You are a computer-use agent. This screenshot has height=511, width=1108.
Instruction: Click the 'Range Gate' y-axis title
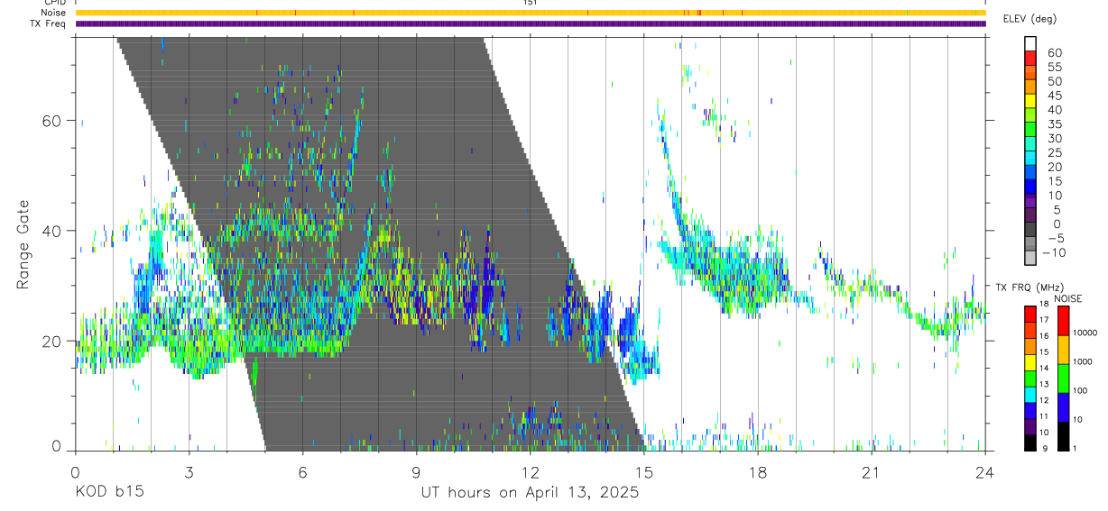(24, 245)
